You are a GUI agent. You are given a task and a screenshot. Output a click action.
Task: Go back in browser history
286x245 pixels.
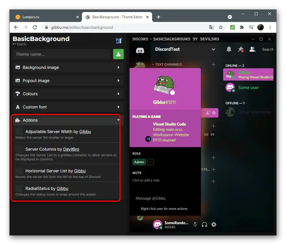click(16, 27)
